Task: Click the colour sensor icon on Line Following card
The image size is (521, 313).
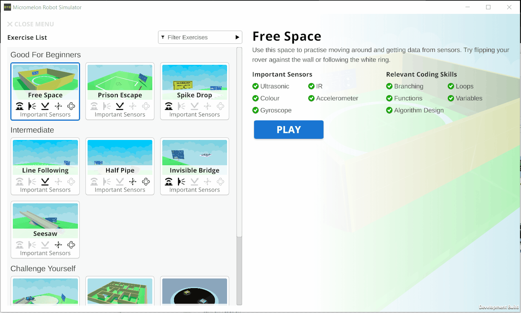Action: (45, 182)
